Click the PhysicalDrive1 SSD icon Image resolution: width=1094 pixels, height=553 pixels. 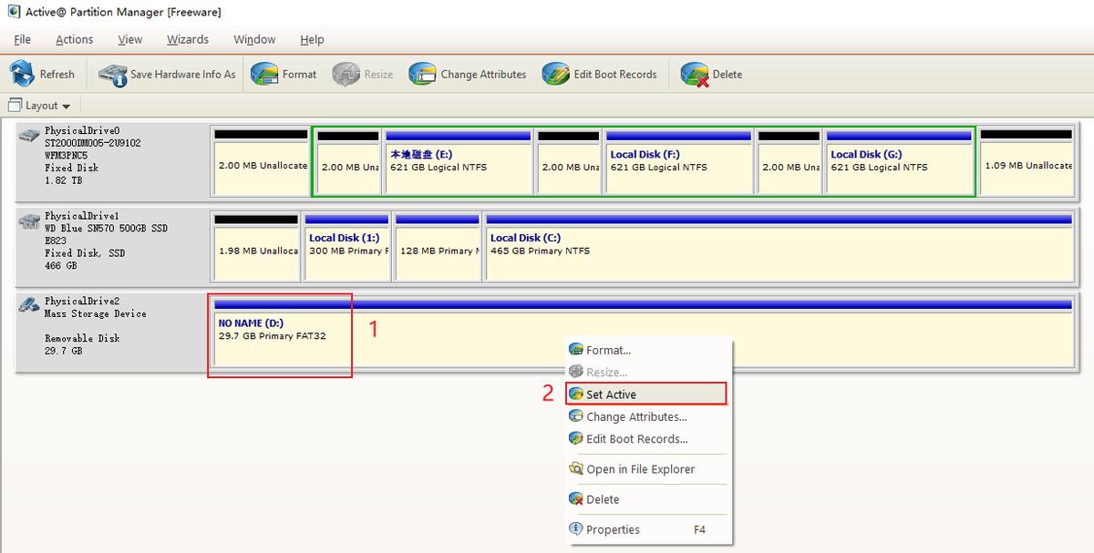pyautogui.click(x=30, y=220)
